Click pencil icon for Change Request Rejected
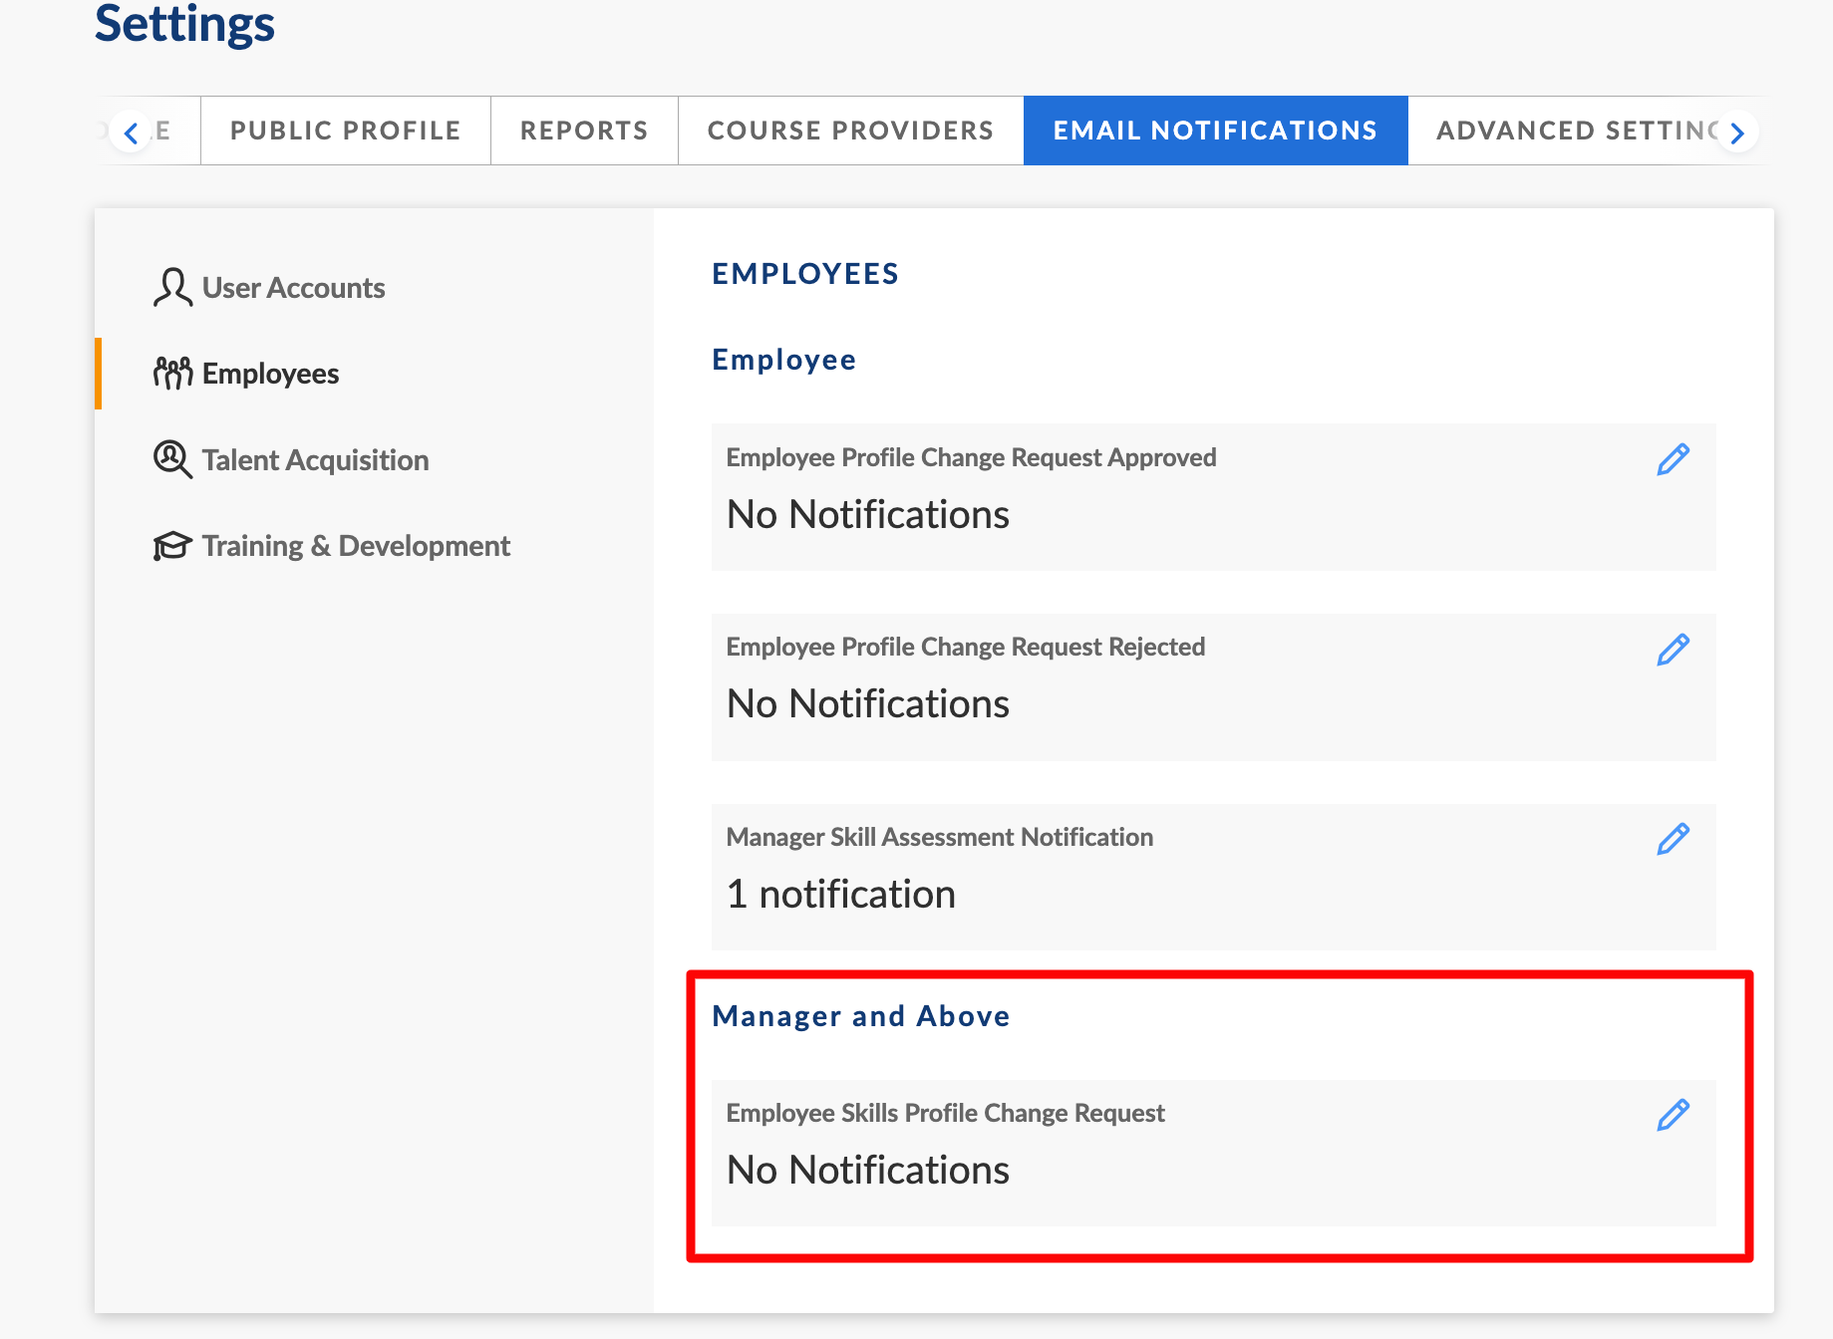 point(1673,650)
